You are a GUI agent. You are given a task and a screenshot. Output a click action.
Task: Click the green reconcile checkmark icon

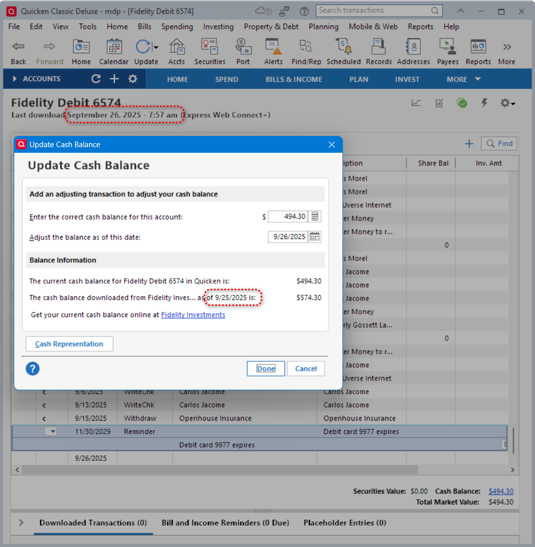click(x=462, y=103)
